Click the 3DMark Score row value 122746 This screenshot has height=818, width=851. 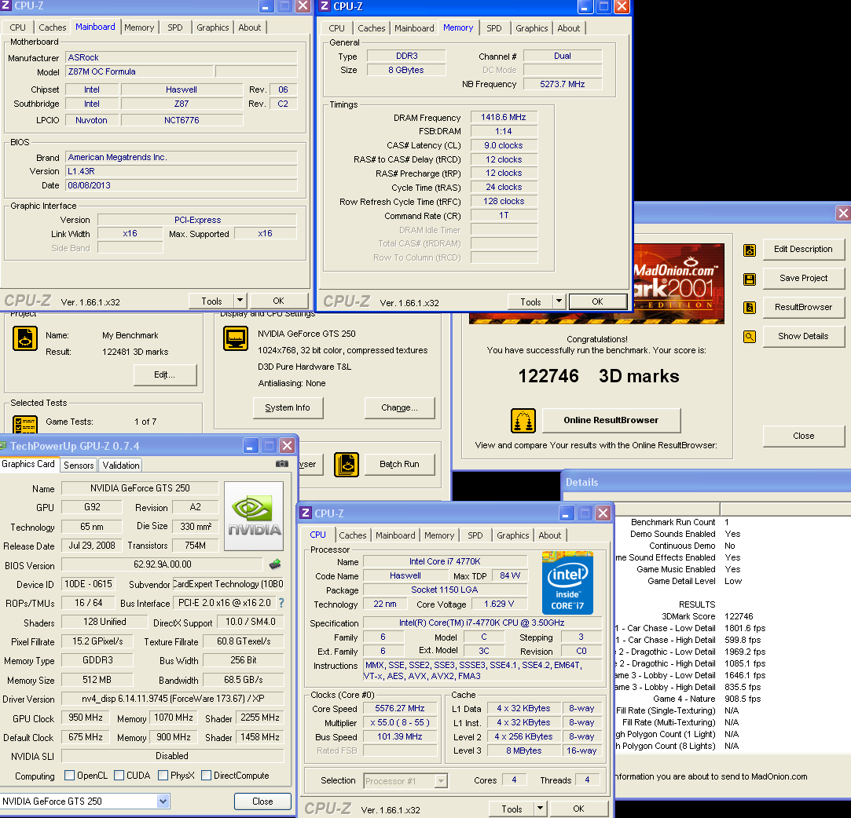[x=739, y=616]
